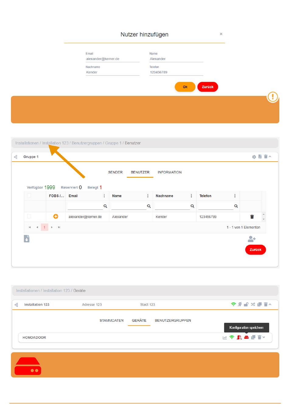Click the green wifi icon for Installation 123
This screenshot has width=289, height=413.
[233, 304]
